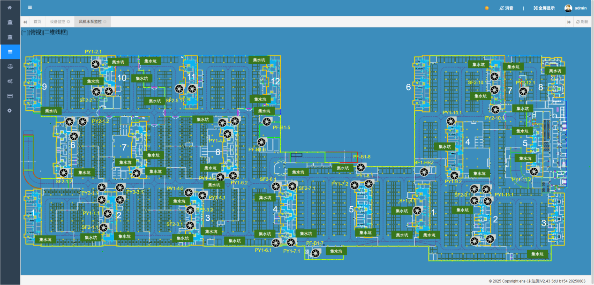Select the PF-B1-8 fan icon
The height and width of the screenshot is (285, 594).
pos(361,167)
